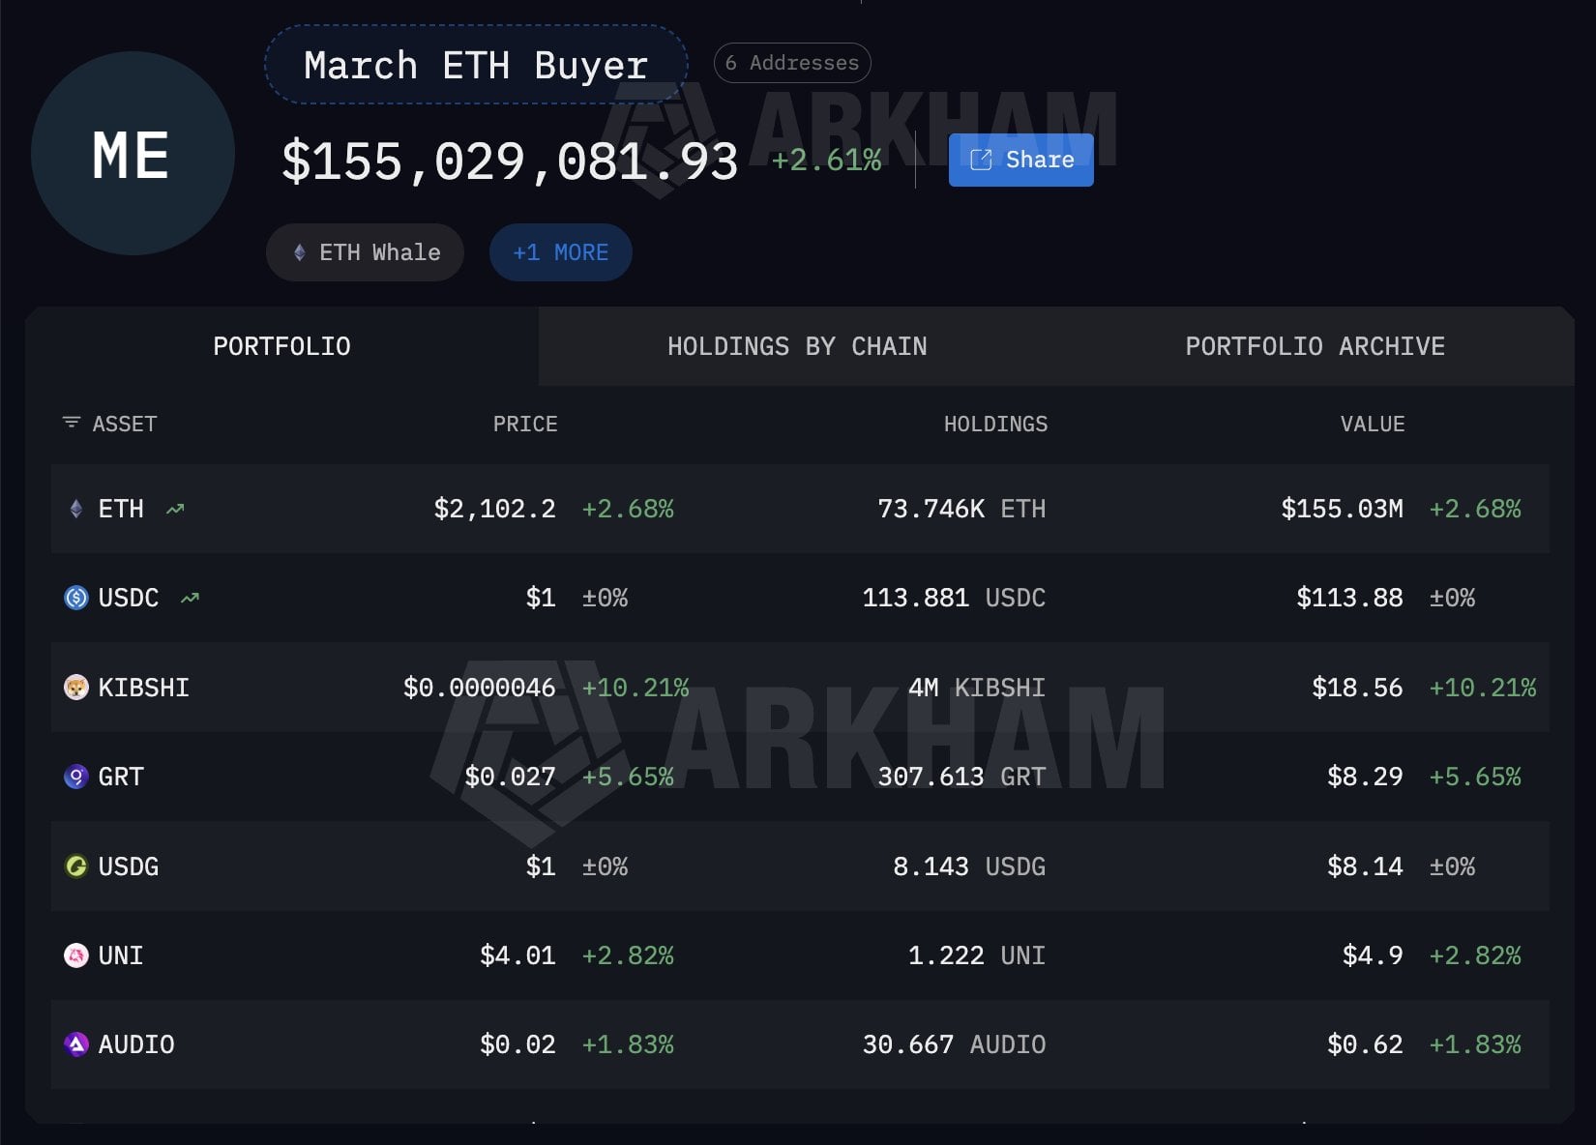Open the March ETH Buyer name label

476,64
